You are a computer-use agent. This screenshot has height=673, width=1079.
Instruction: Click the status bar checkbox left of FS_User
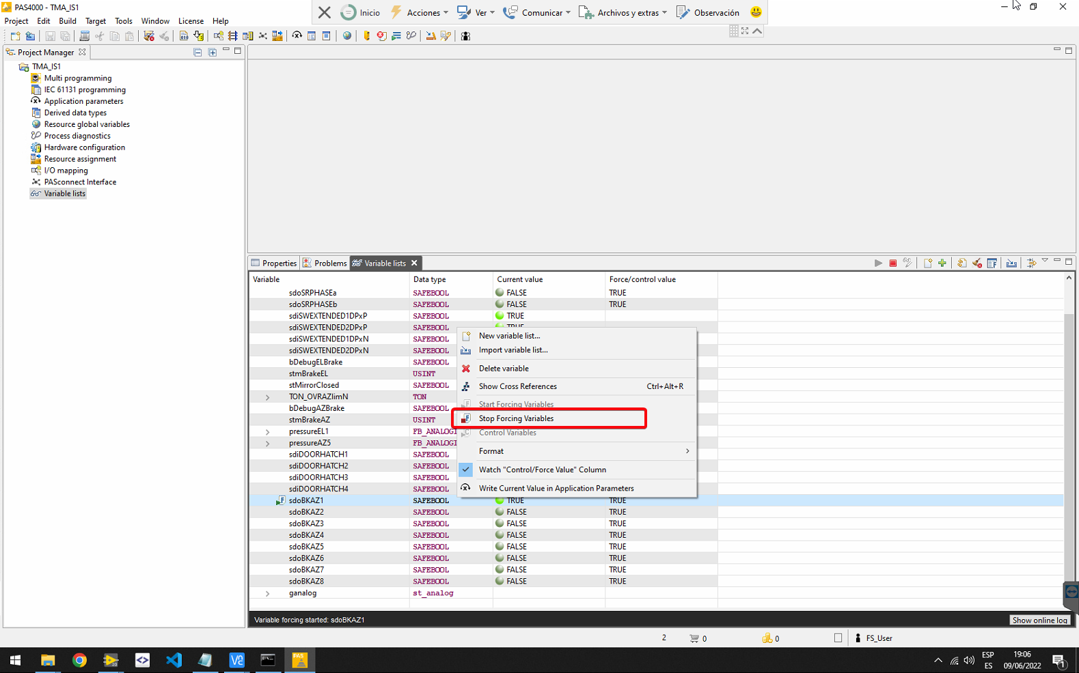(x=838, y=638)
